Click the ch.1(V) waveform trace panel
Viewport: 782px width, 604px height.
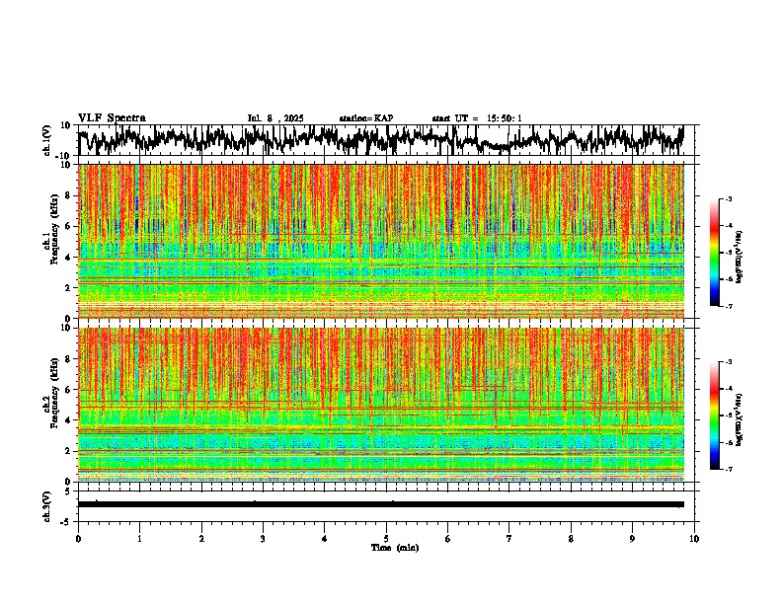386,140
